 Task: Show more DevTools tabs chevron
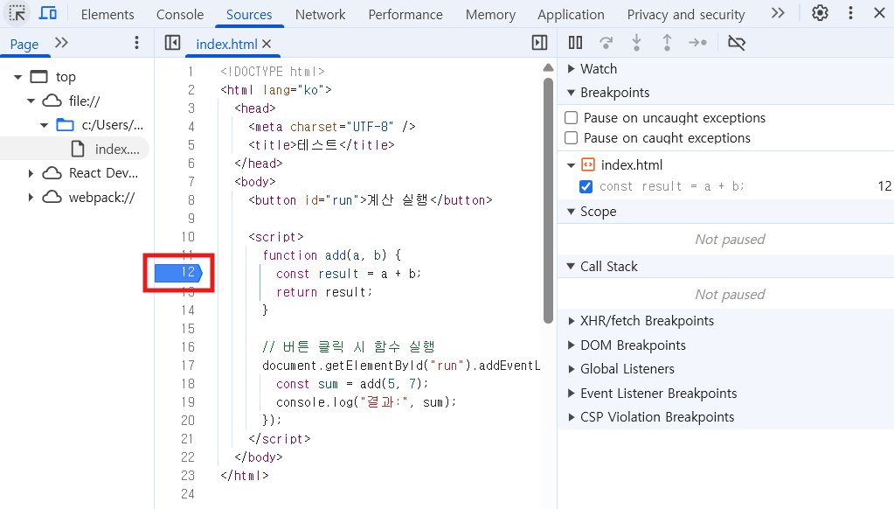point(778,13)
